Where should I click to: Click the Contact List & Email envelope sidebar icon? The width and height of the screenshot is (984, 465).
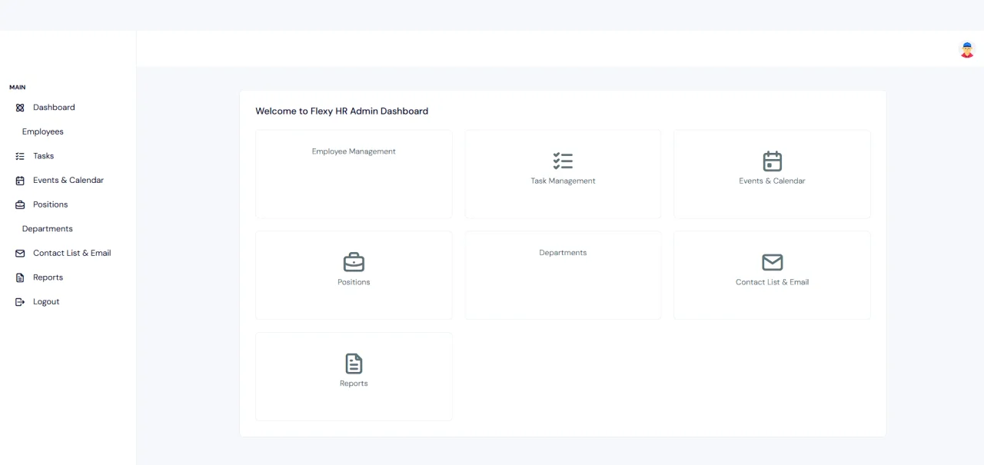[x=20, y=254]
